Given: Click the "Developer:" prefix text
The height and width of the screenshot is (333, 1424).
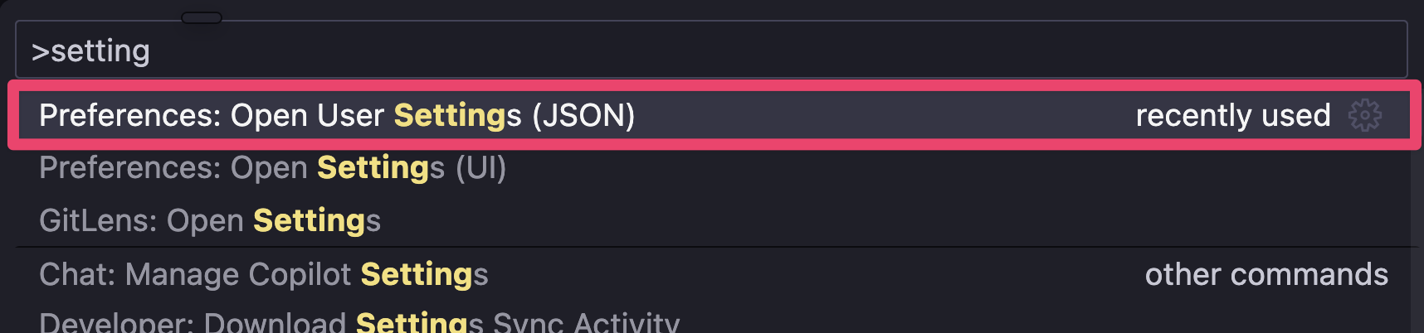Looking at the screenshot, I should click(x=117, y=322).
